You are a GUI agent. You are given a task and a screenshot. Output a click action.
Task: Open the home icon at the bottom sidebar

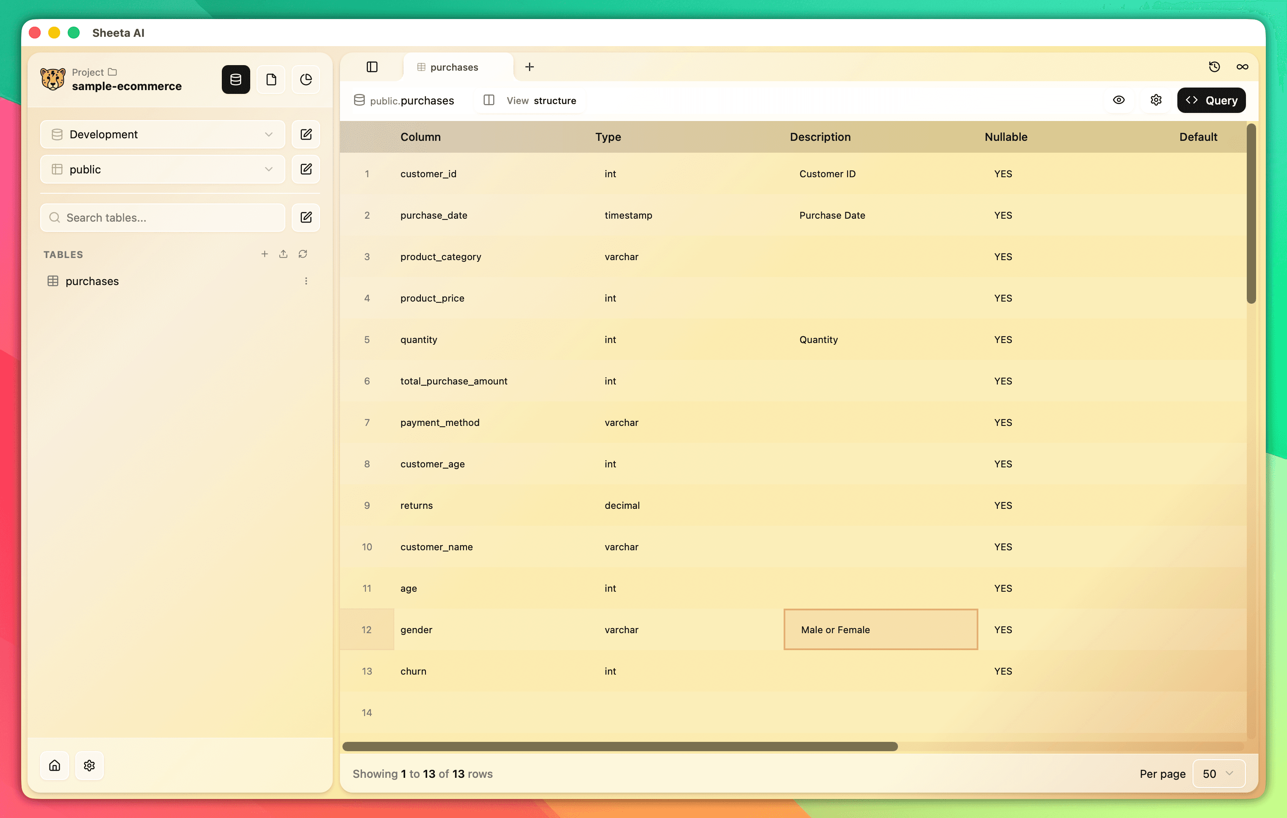[x=55, y=765]
